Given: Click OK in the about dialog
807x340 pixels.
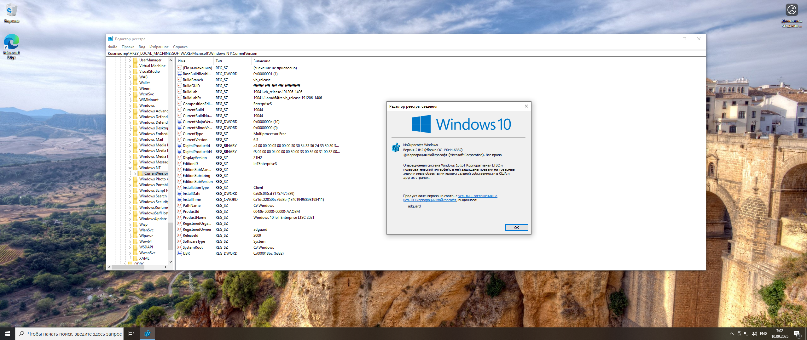Looking at the screenshot, I should point(516,228).
